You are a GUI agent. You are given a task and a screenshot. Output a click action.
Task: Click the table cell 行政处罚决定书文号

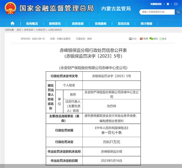(x=64, y=76)
